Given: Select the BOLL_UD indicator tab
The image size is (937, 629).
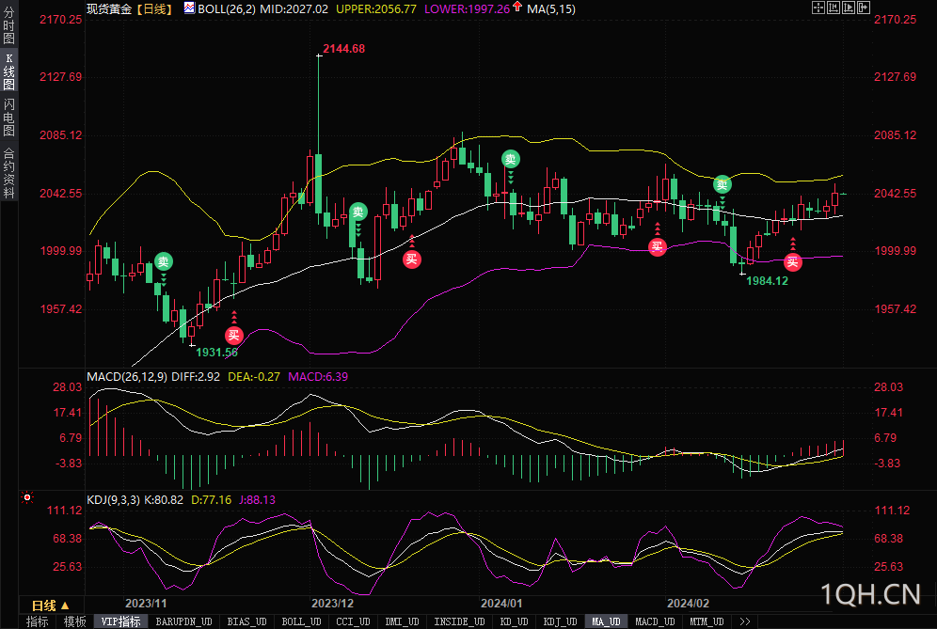Looking at the screenshot, I should point(302,621).
